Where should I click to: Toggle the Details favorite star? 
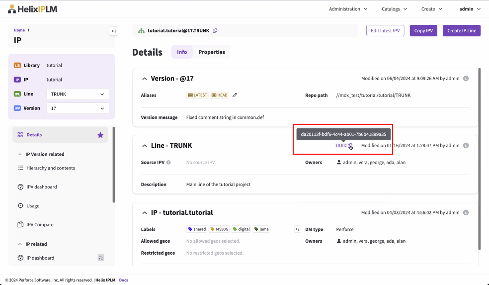pos(100,135)
